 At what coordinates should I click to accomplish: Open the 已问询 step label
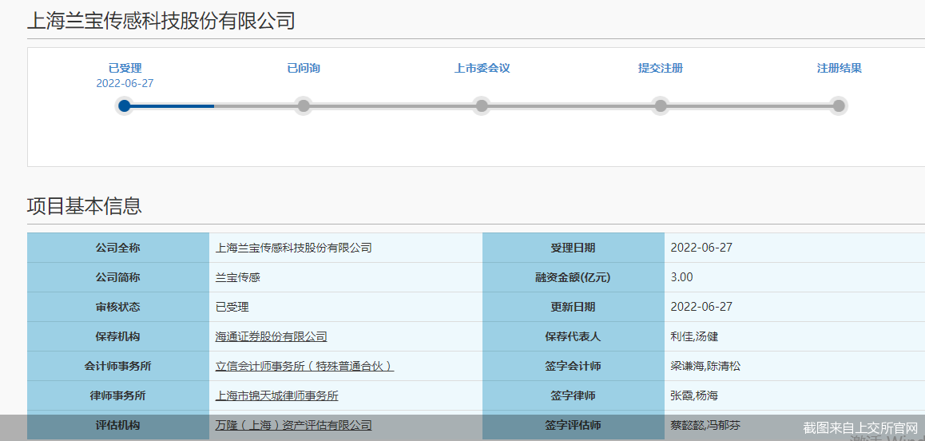tap(304, 68)
